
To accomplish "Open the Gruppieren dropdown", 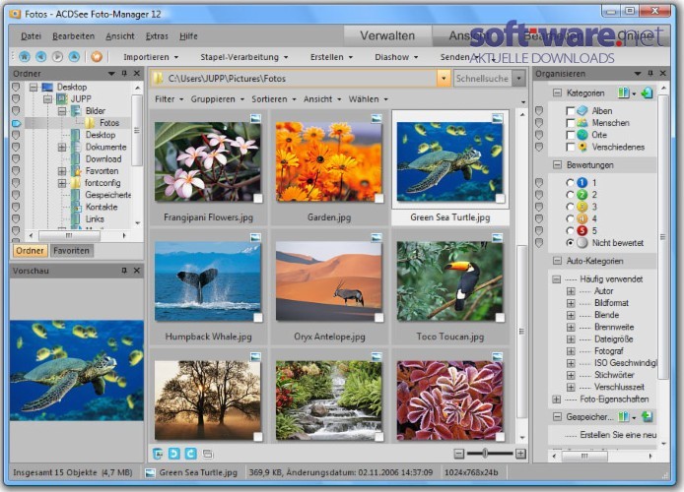I will coord(217,99).
